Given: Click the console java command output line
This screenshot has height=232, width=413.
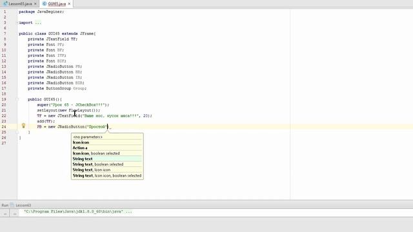Looking at the screenshot, I should tap(78, 211).
